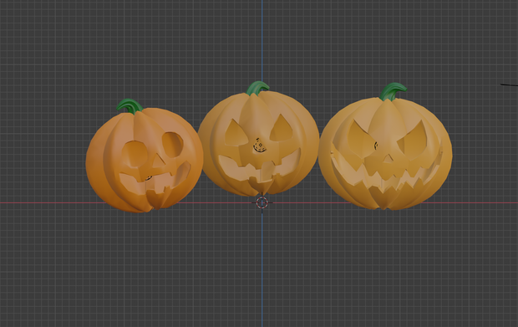Click the green stem of the right pumpkin
The image size is (518, 327).
393,91
